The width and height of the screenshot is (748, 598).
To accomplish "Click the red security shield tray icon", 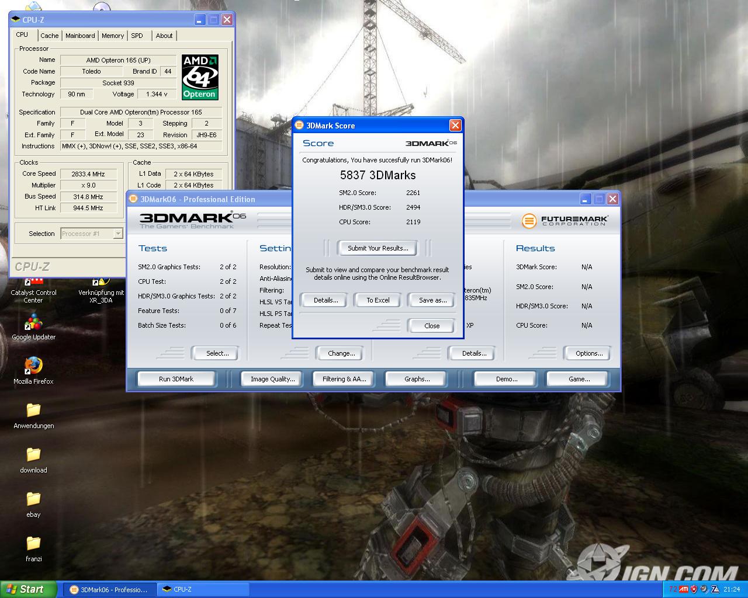I will pyautogui.click(x=694, y=589).
